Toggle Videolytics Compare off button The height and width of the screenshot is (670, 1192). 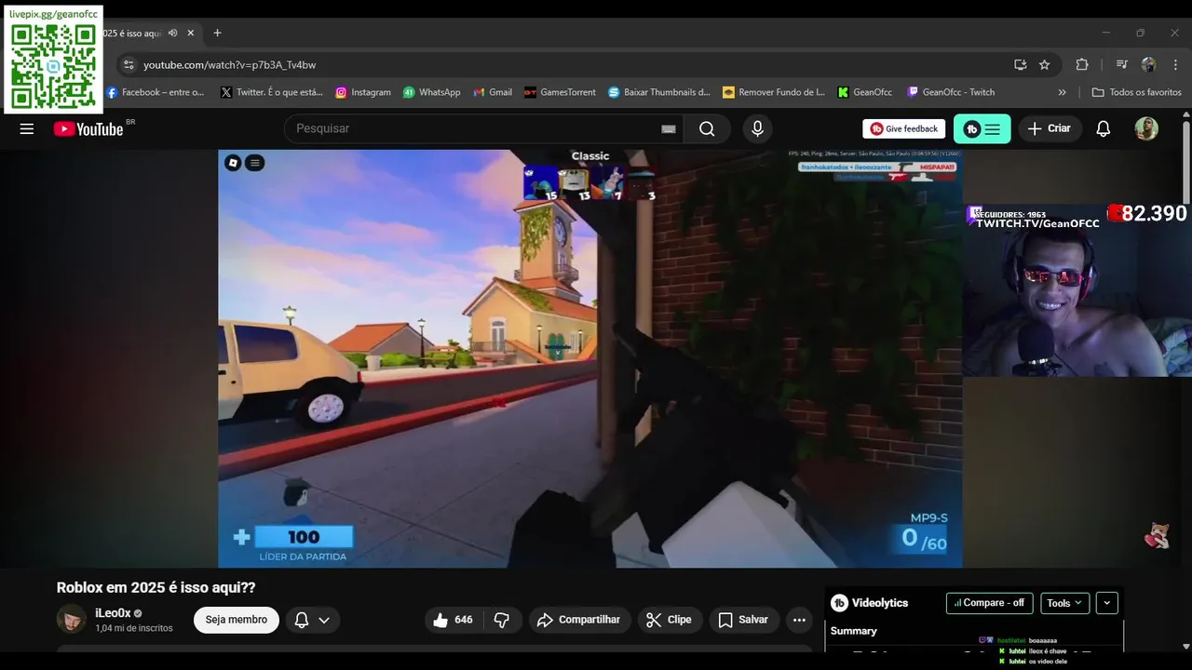[989, 603]
